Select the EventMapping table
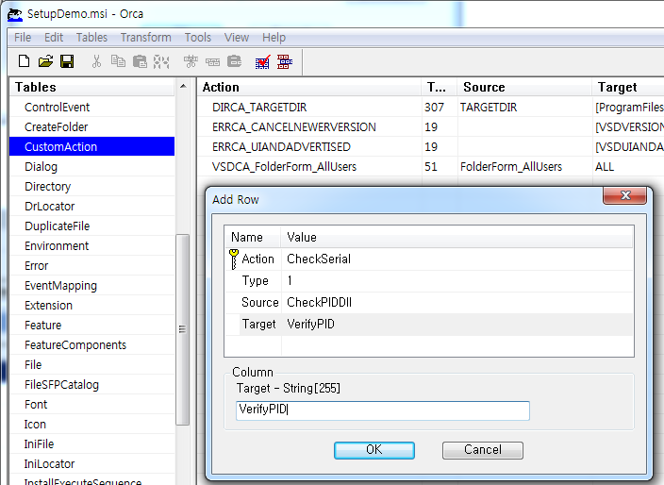The image size is (664, 485). coord(91,286)
